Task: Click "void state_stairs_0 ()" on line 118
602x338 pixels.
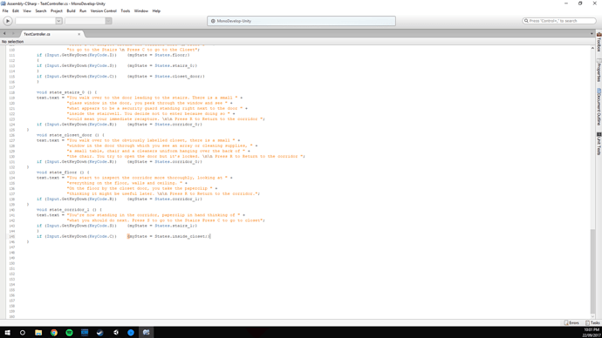Action: (x=65, y=92)
